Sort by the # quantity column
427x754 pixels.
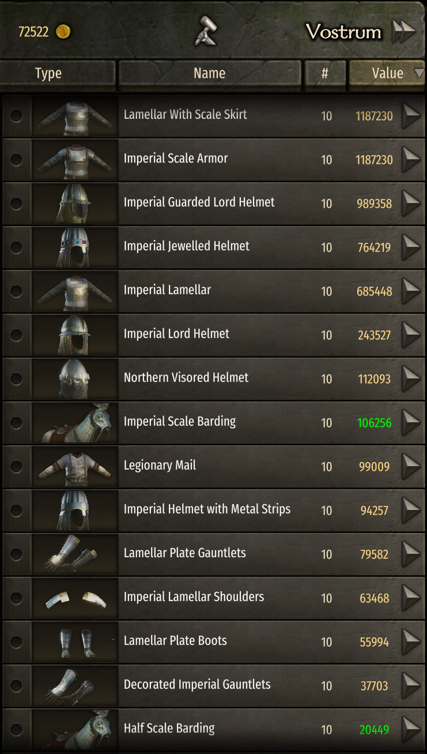coord(325,73)
